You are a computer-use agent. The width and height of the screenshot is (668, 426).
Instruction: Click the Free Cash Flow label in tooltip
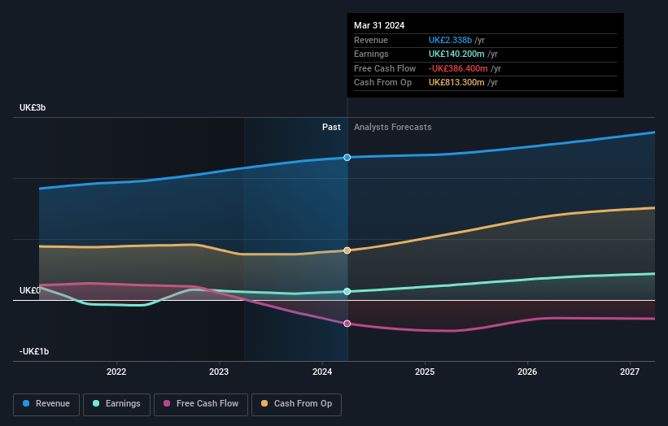click(x=385, y=68)
